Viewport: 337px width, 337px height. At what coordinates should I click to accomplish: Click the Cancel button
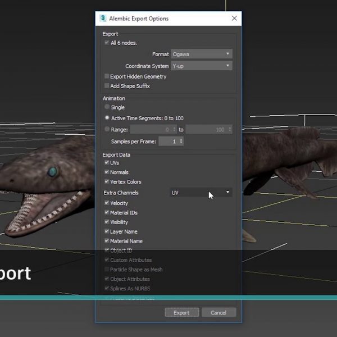click(x=218, y=312)
